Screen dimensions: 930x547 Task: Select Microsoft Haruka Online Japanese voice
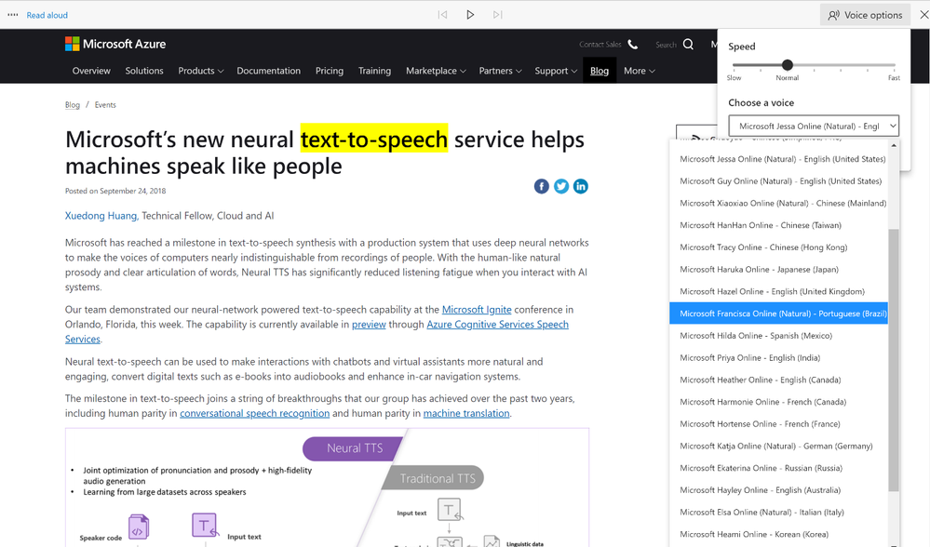pyautogui.click(x=779, y=269)
